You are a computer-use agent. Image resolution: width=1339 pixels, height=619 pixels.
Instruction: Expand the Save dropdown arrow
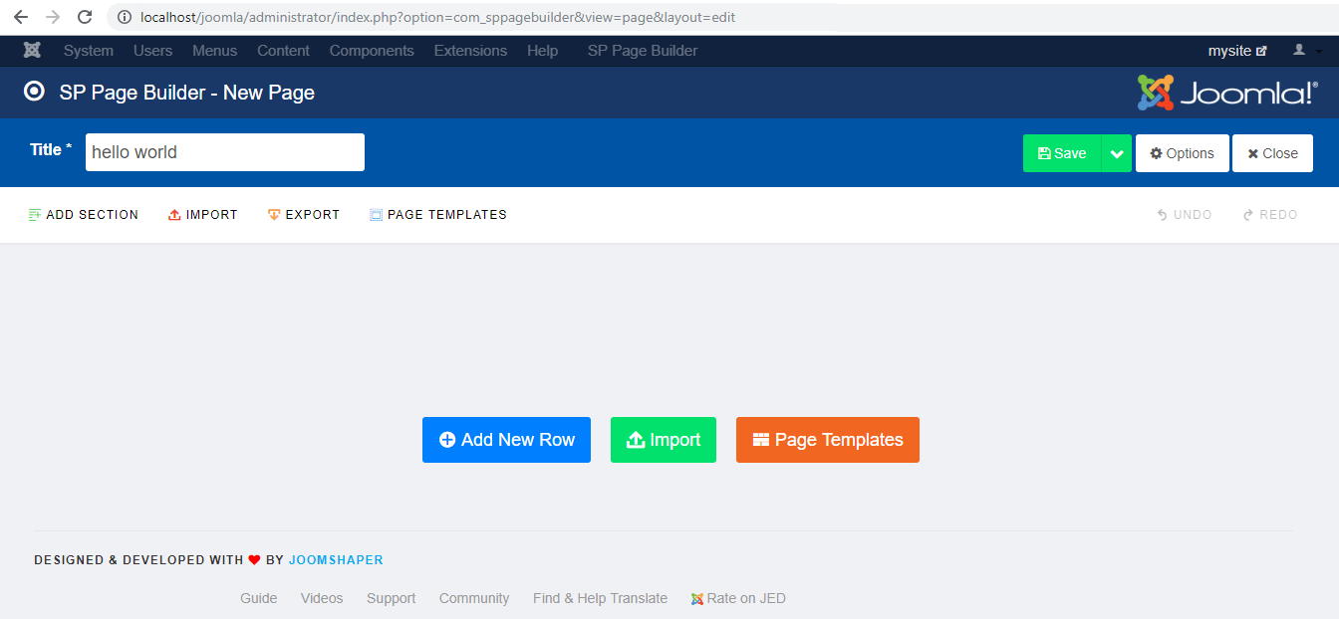click(1116, 153)
